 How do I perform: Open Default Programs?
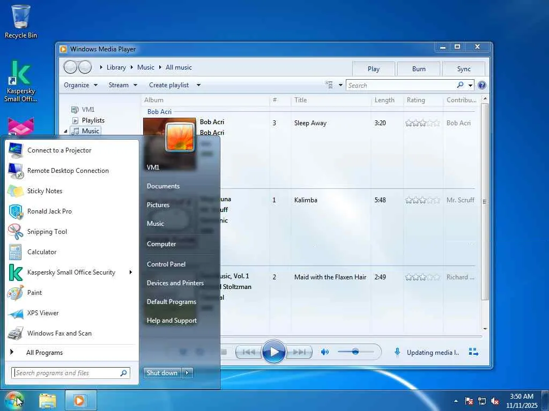tap(172, 302)
